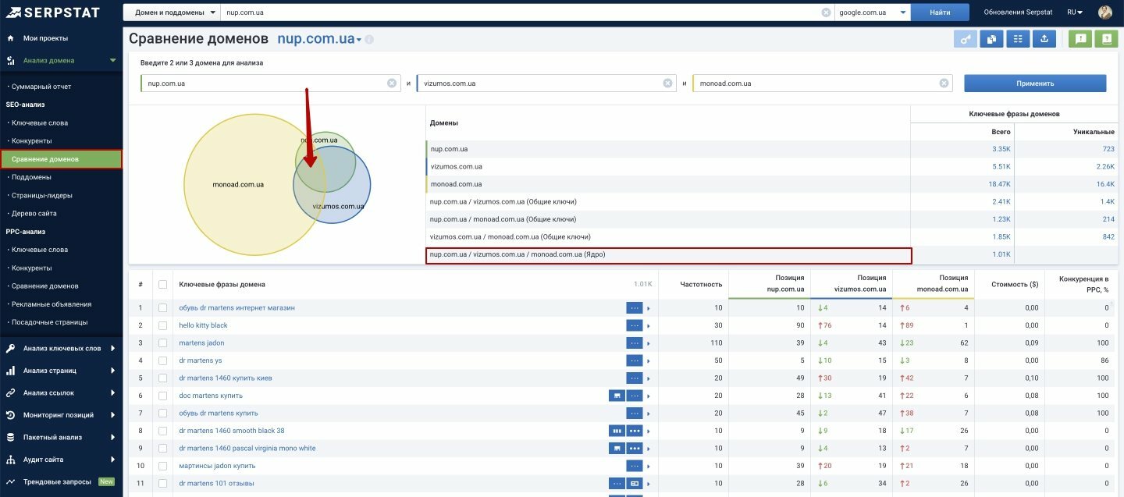Click the copy documents toolbar button
This screenshot has width=1124, height=497.
(991, 39)
